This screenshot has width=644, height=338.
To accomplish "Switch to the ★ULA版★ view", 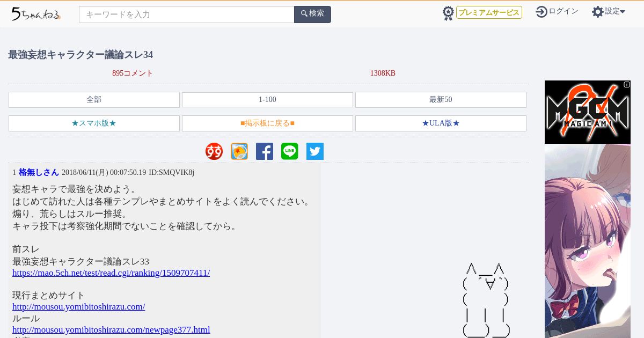I will 441,123.
